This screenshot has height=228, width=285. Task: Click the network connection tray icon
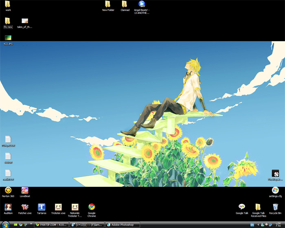(270, 225)
